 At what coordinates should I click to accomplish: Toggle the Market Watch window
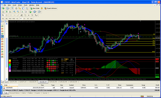tap(13, 8)
